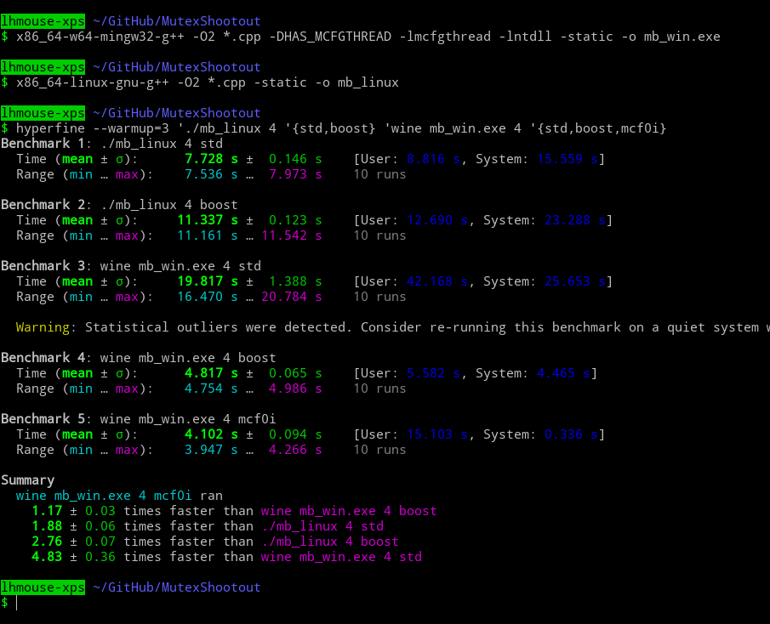The image size is (770, 624).
Task: Click the cursor at the final empty prompt
Action: pyautogui.click(x=17, y=603)
